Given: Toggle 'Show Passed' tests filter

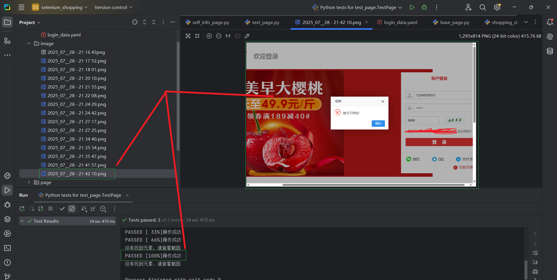Looking at the screenshot, I should click(x=62, y=209).
